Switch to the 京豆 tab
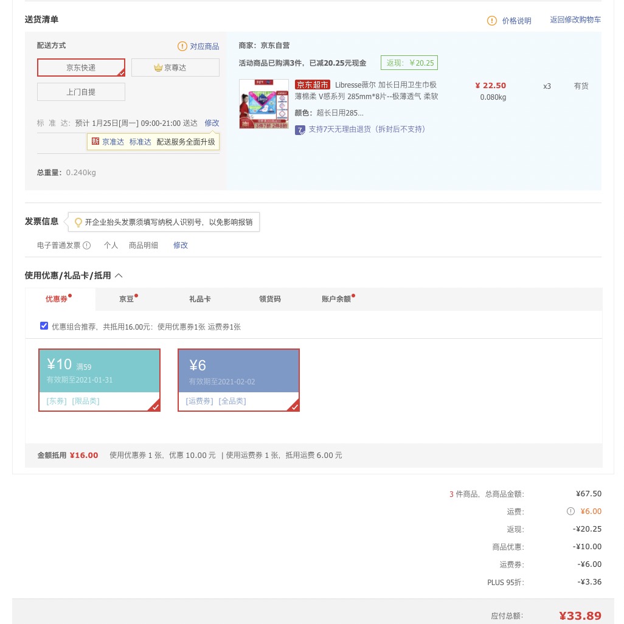This screenshot has height=624, width=624. click(x=127, y=299)
